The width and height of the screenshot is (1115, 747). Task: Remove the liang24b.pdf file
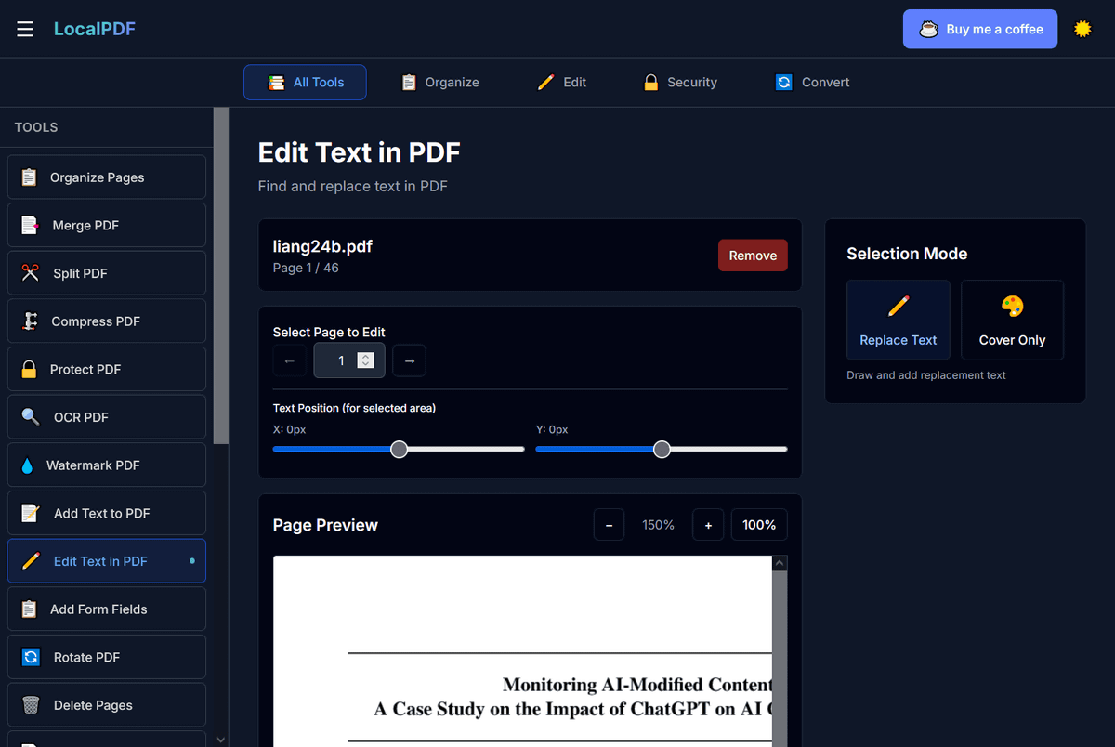pos(753,256)
